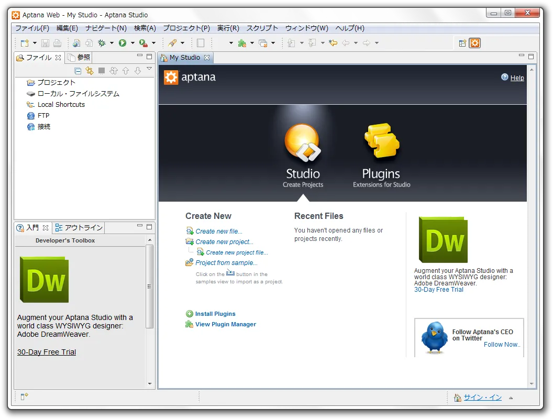
Task: Click the New file wizard toolbar icon
Action: click(x=24, y=43)
